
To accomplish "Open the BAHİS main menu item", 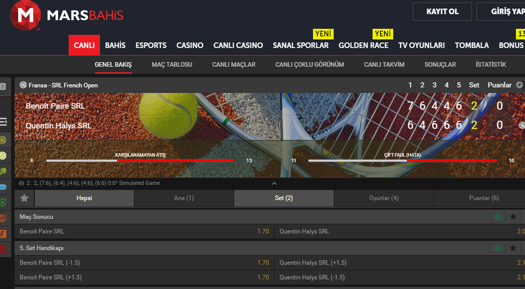I will click(x=115, y=45).
